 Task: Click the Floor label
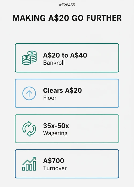[50, 98]
